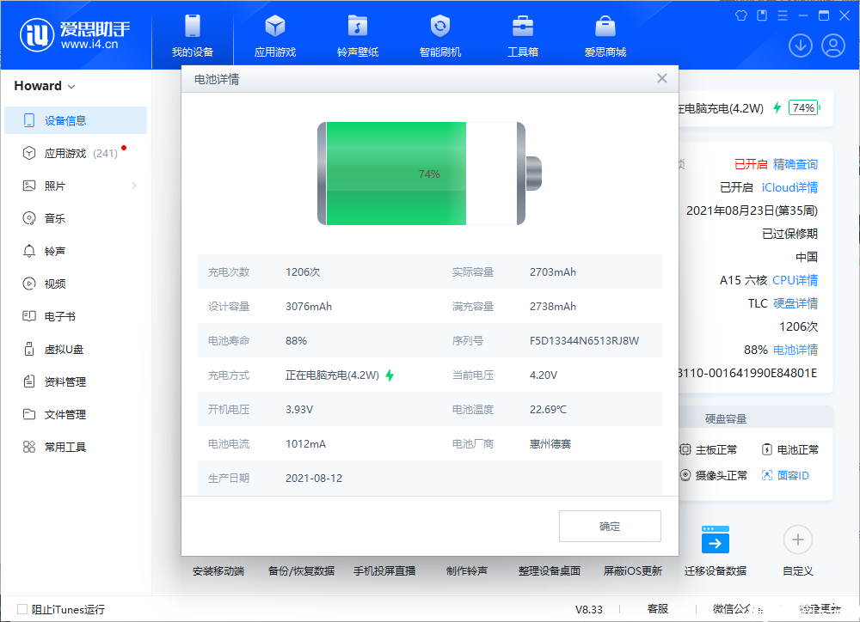Image resolution: width=860 pixels, height=622 pixels.
Task: Open 整理设备桌面 shortcut
Action: (x=549, y=571)
